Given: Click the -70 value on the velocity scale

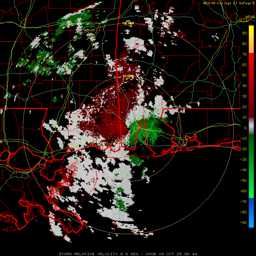Looking at the screenshot, I should 243,202.
